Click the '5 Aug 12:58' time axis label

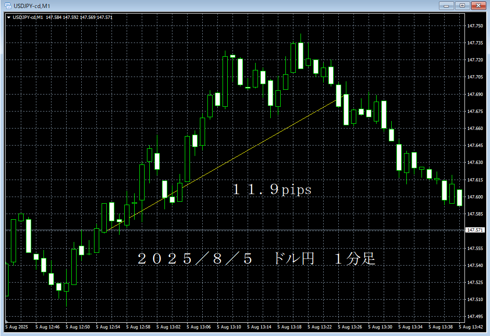click(138, 327)
